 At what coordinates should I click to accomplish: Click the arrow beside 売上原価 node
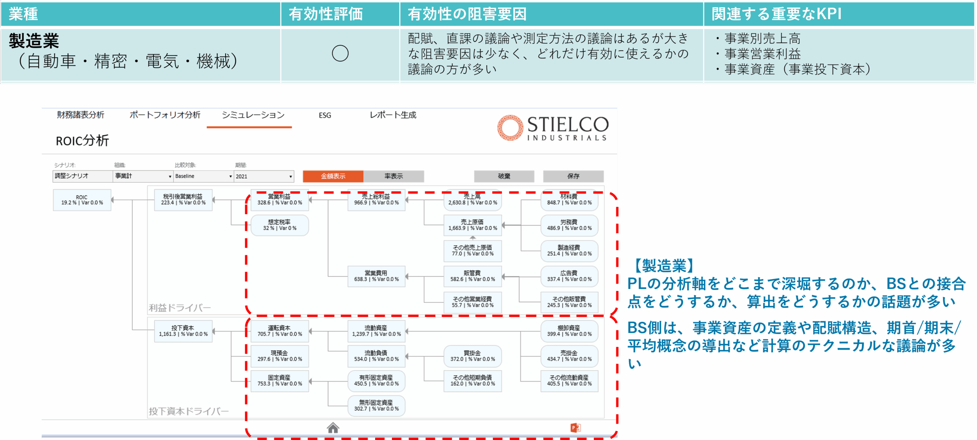tap(503, 225)
